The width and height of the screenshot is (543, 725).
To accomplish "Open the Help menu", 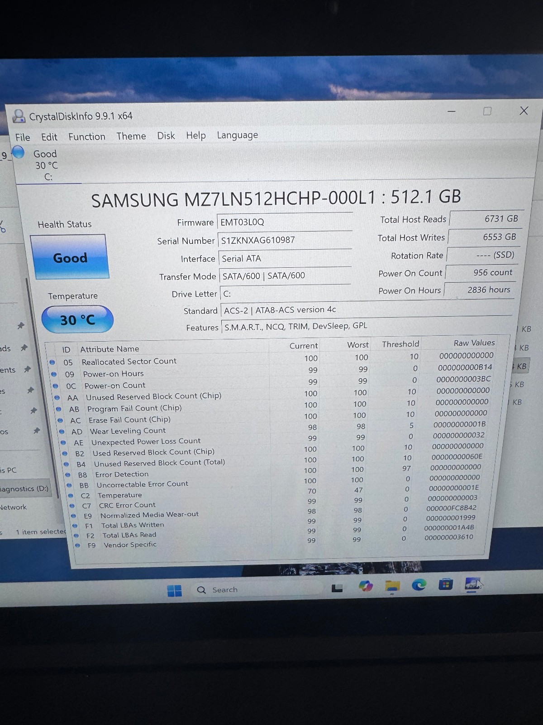I will point(196,135).
